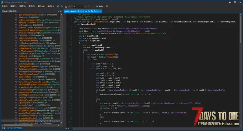Select the onMapScrolled method

pos(39,53)
